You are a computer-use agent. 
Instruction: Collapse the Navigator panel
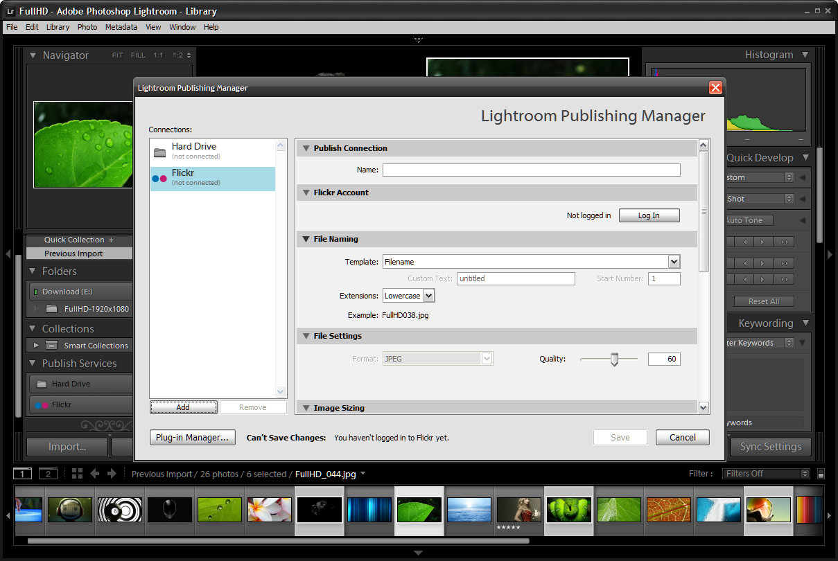point(32,55)
